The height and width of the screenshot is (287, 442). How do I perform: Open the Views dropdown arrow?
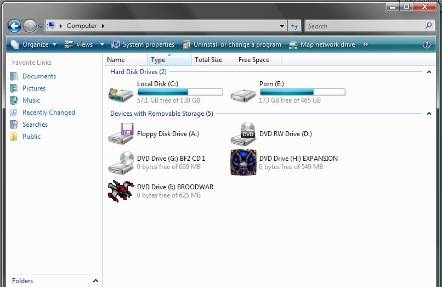[x=102, y=44]
